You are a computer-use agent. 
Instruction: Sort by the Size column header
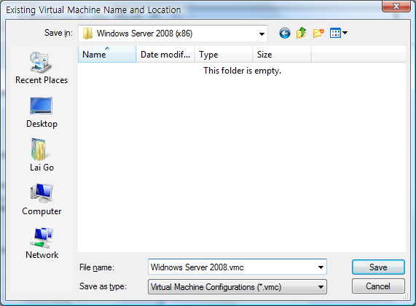[282, 55]
